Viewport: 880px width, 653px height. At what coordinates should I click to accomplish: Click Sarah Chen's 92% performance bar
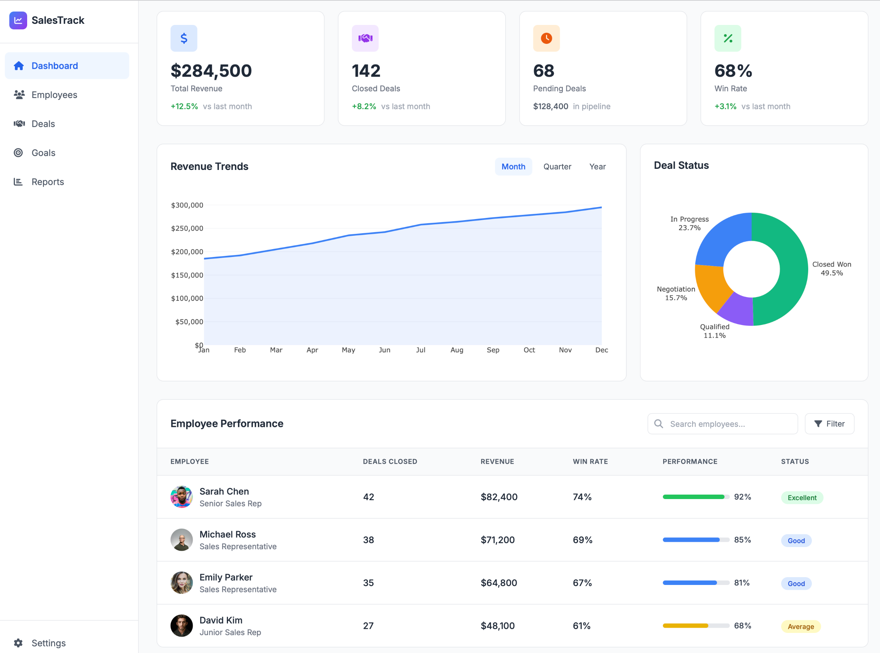pyautogui.click(x=696, y=497)
